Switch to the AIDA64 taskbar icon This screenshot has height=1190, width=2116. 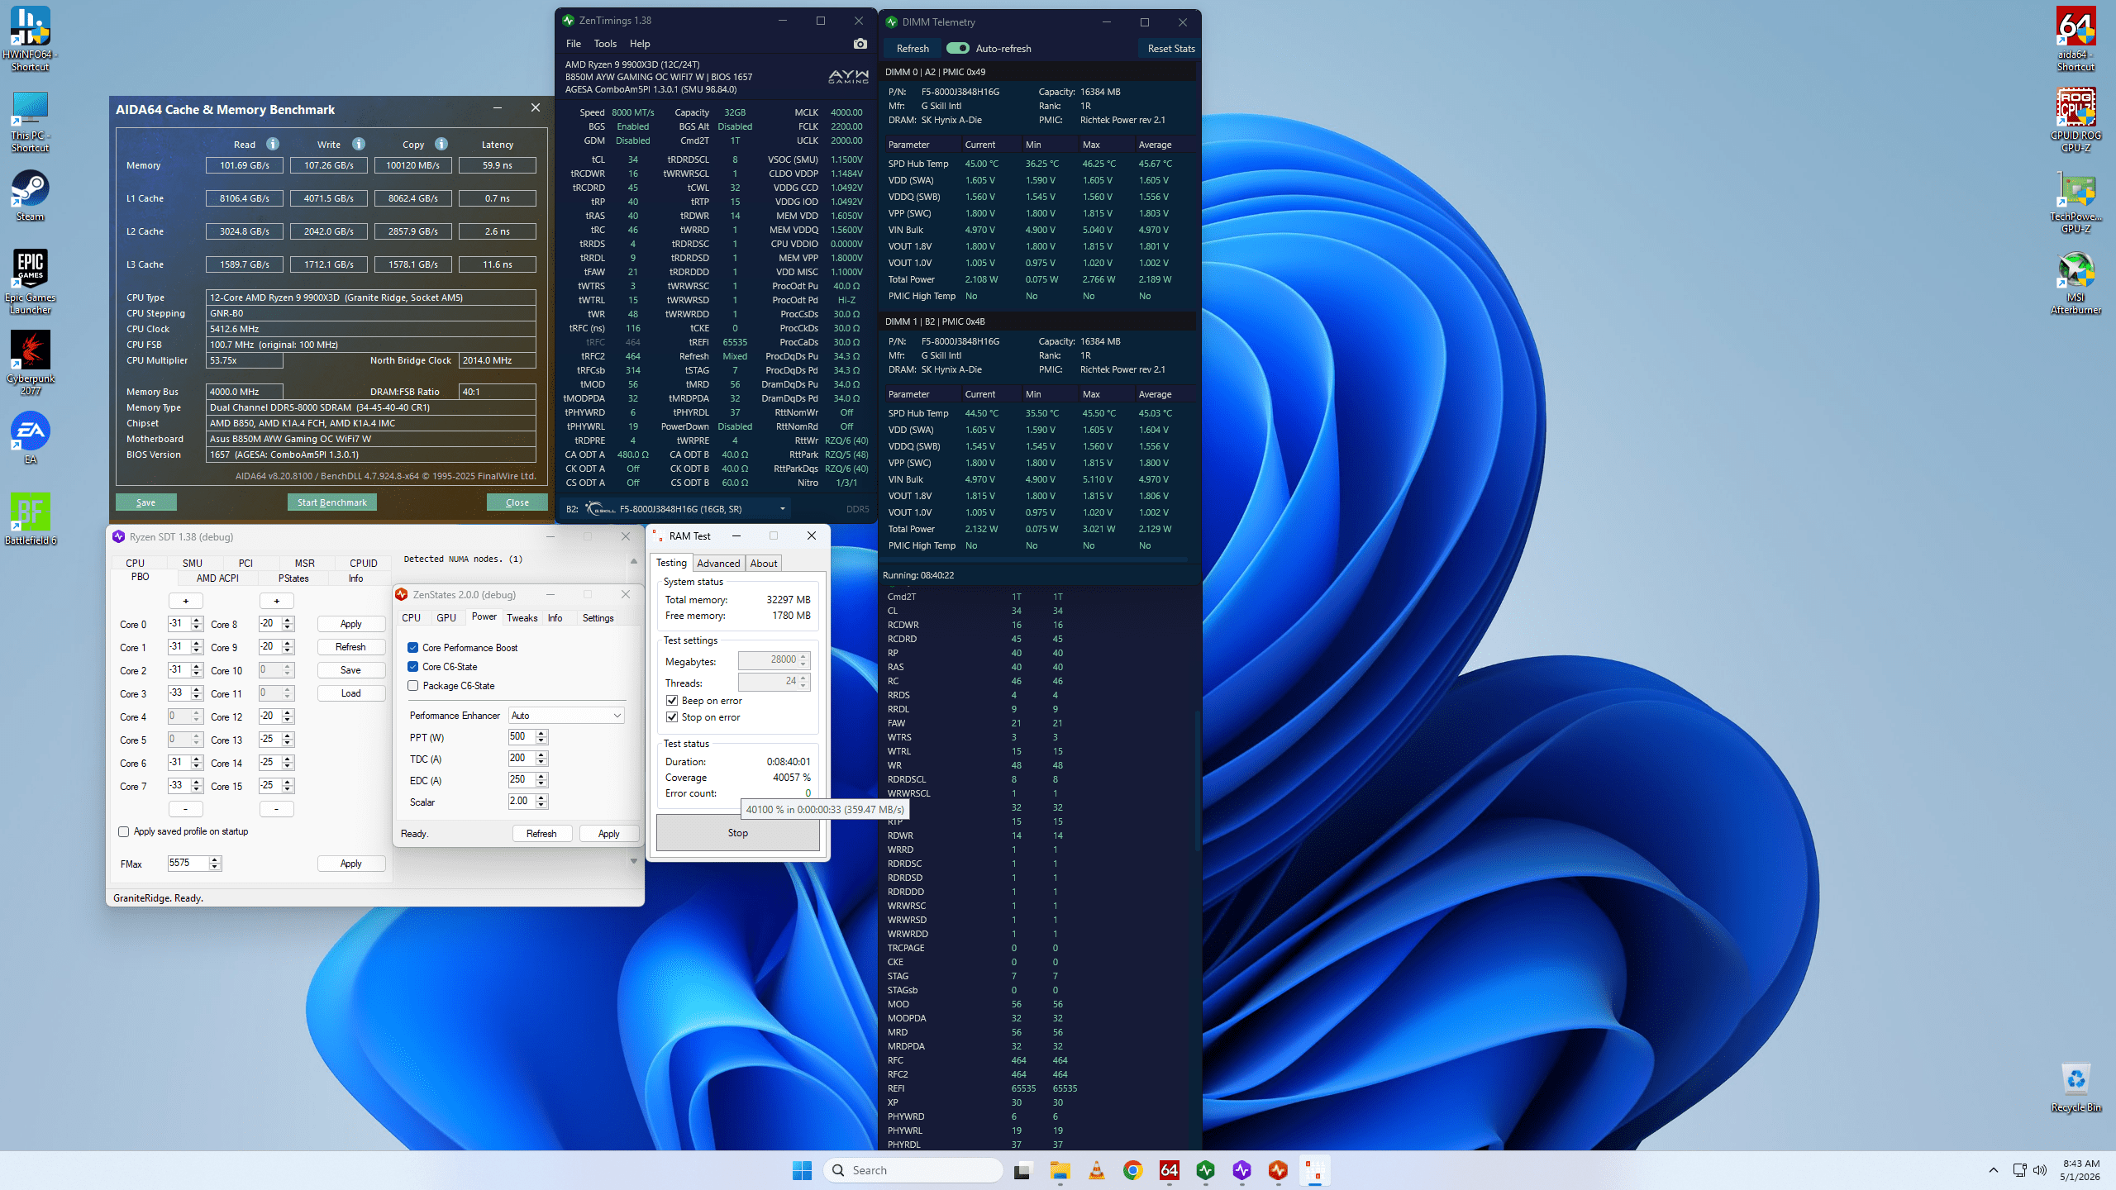point(1170,1170)
